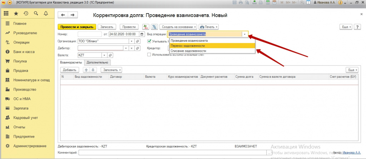Click the printer icon in the title bar
Viewport: 366px width, 159px height.
click(241, 2)
